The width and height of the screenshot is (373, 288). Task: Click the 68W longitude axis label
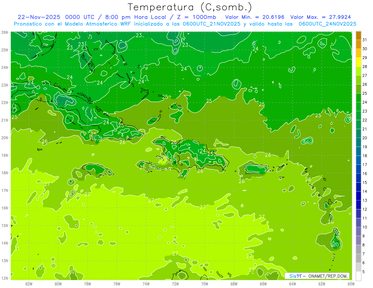(234, 284)
